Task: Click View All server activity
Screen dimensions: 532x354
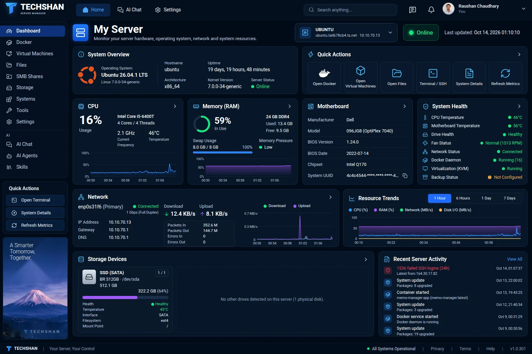Action: point(514,259)
